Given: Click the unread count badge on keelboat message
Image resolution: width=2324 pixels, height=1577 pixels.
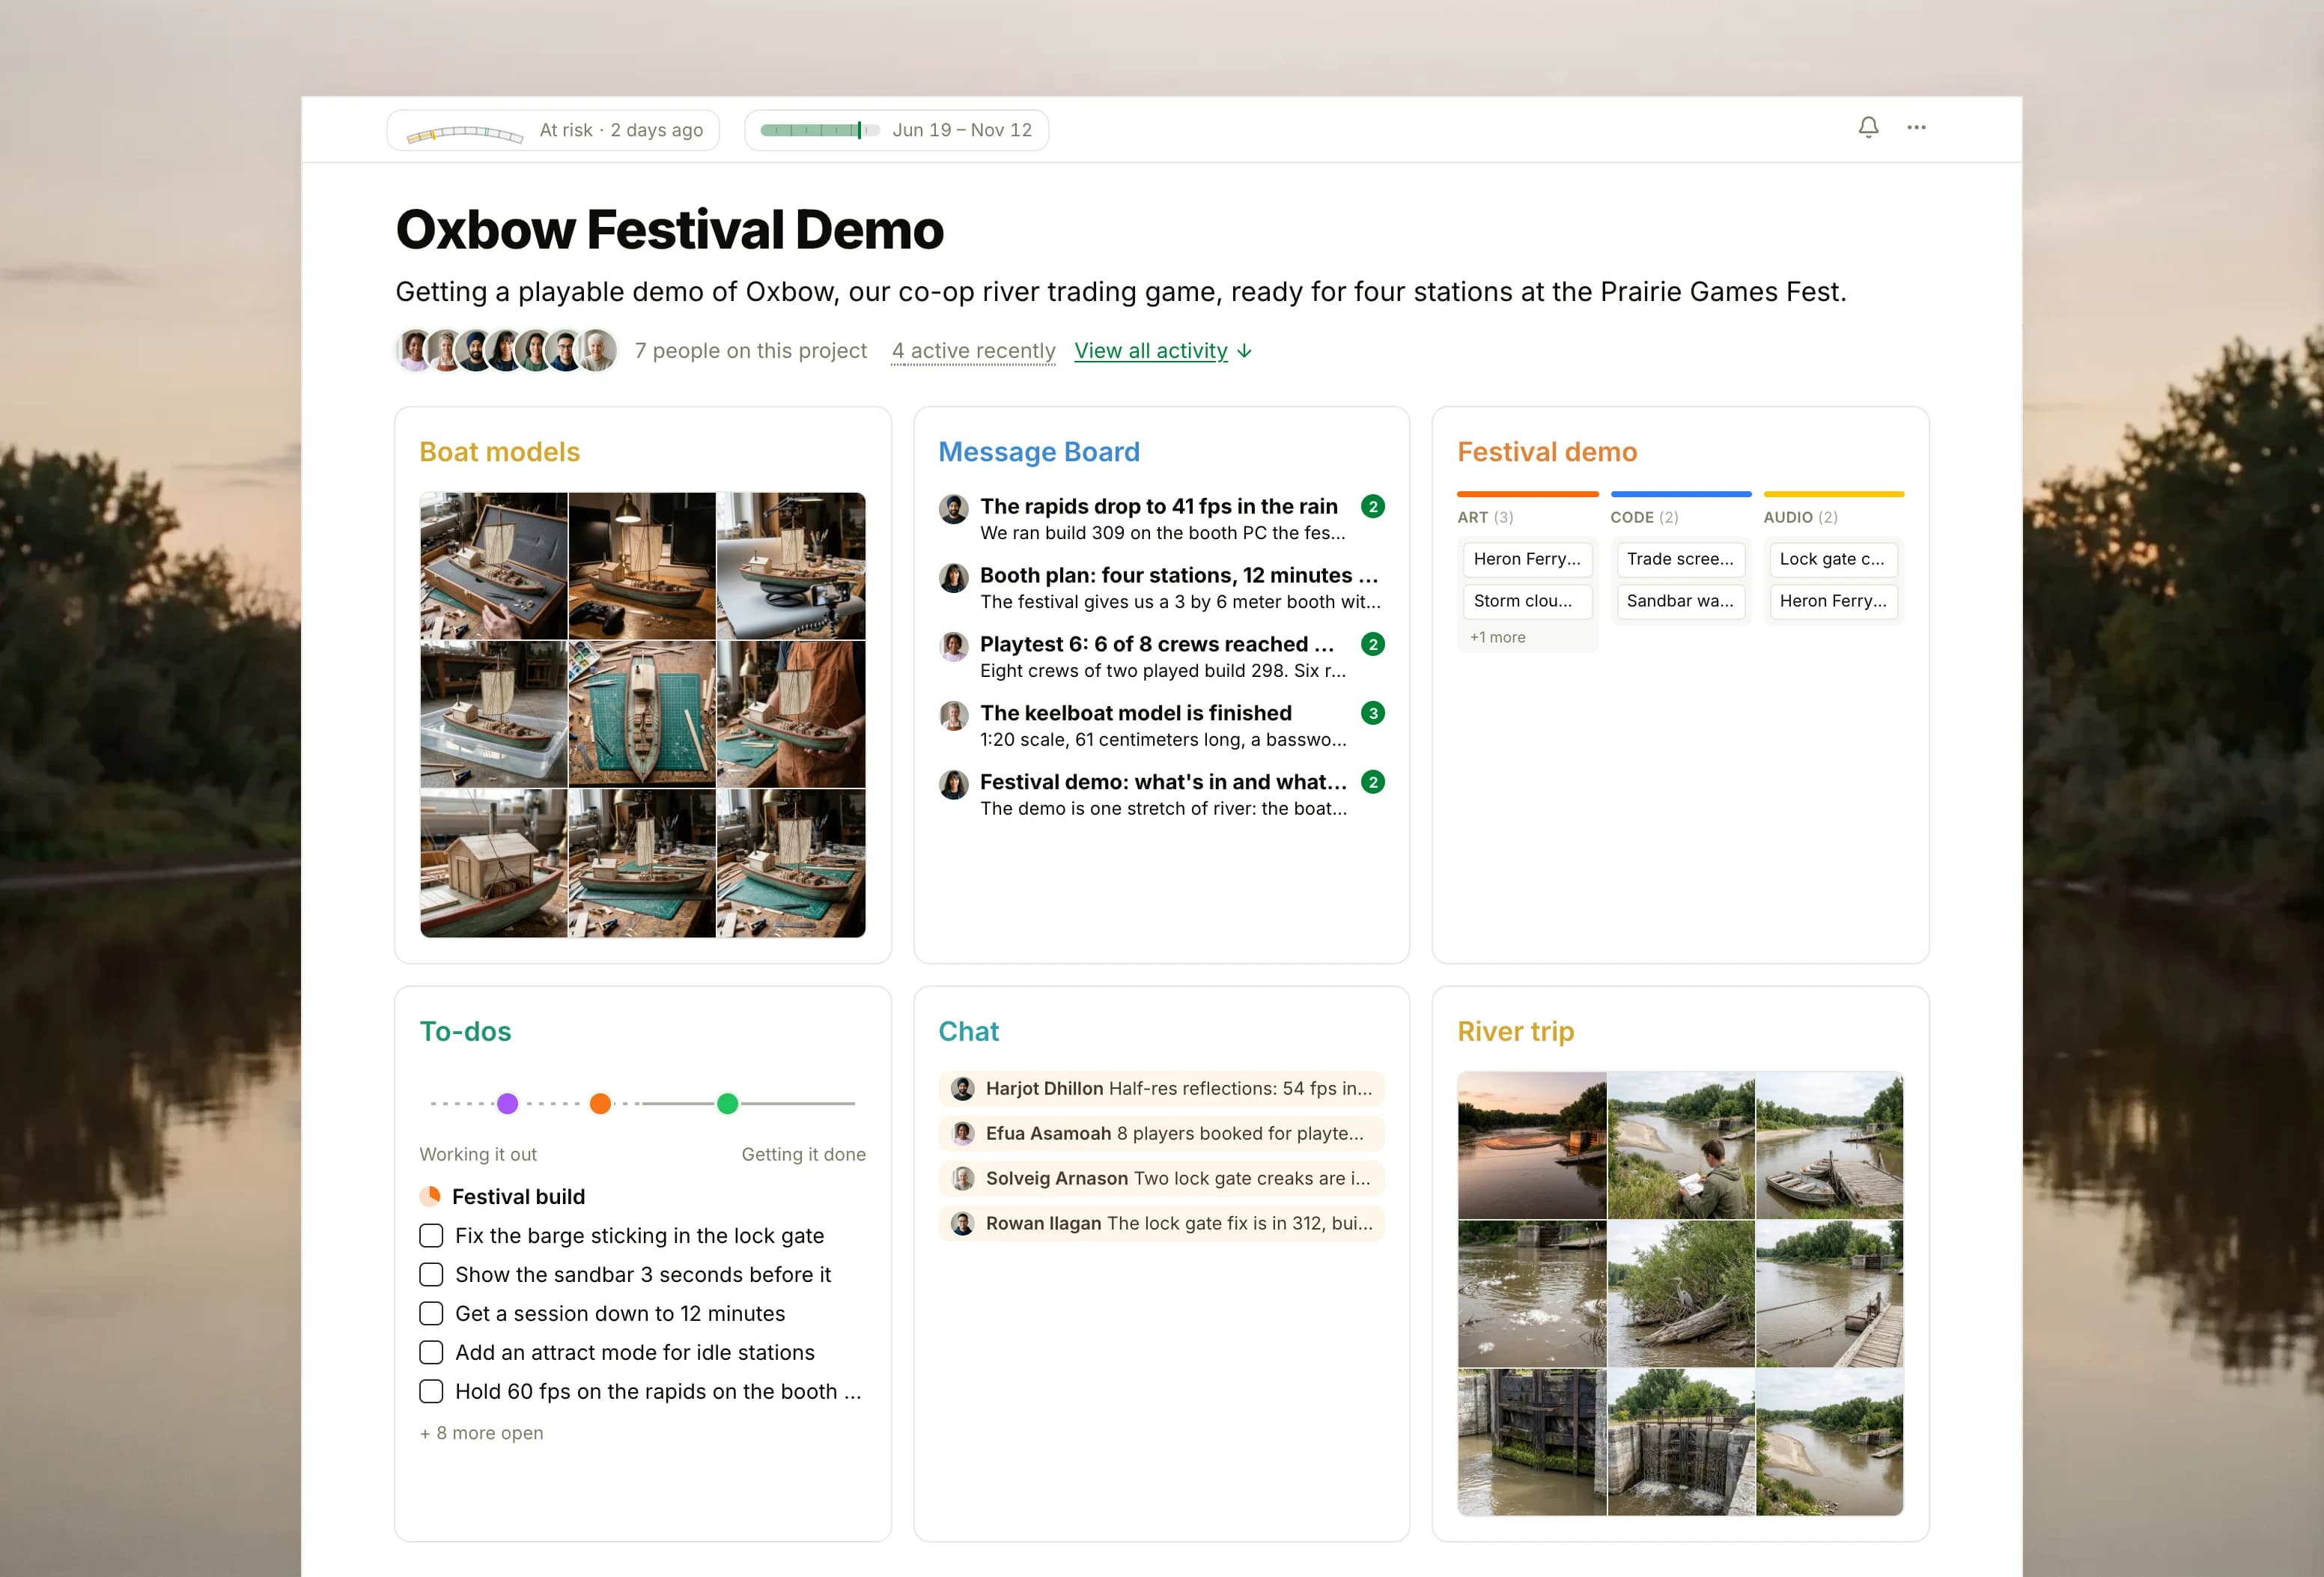Looking at the screenshot, I should [1373, 713].
